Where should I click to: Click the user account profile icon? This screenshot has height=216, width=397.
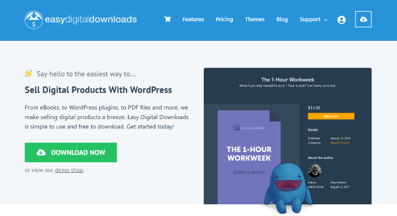pos(342,19)
